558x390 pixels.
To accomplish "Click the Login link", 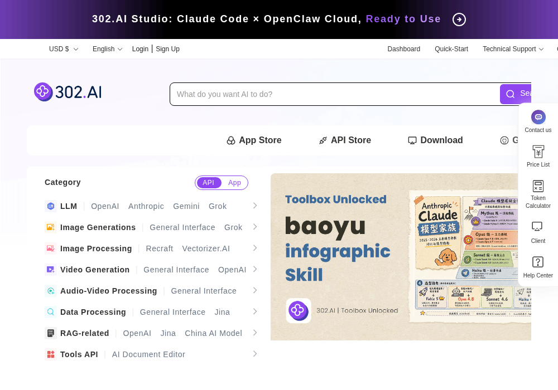I will [x=140, y=49].
